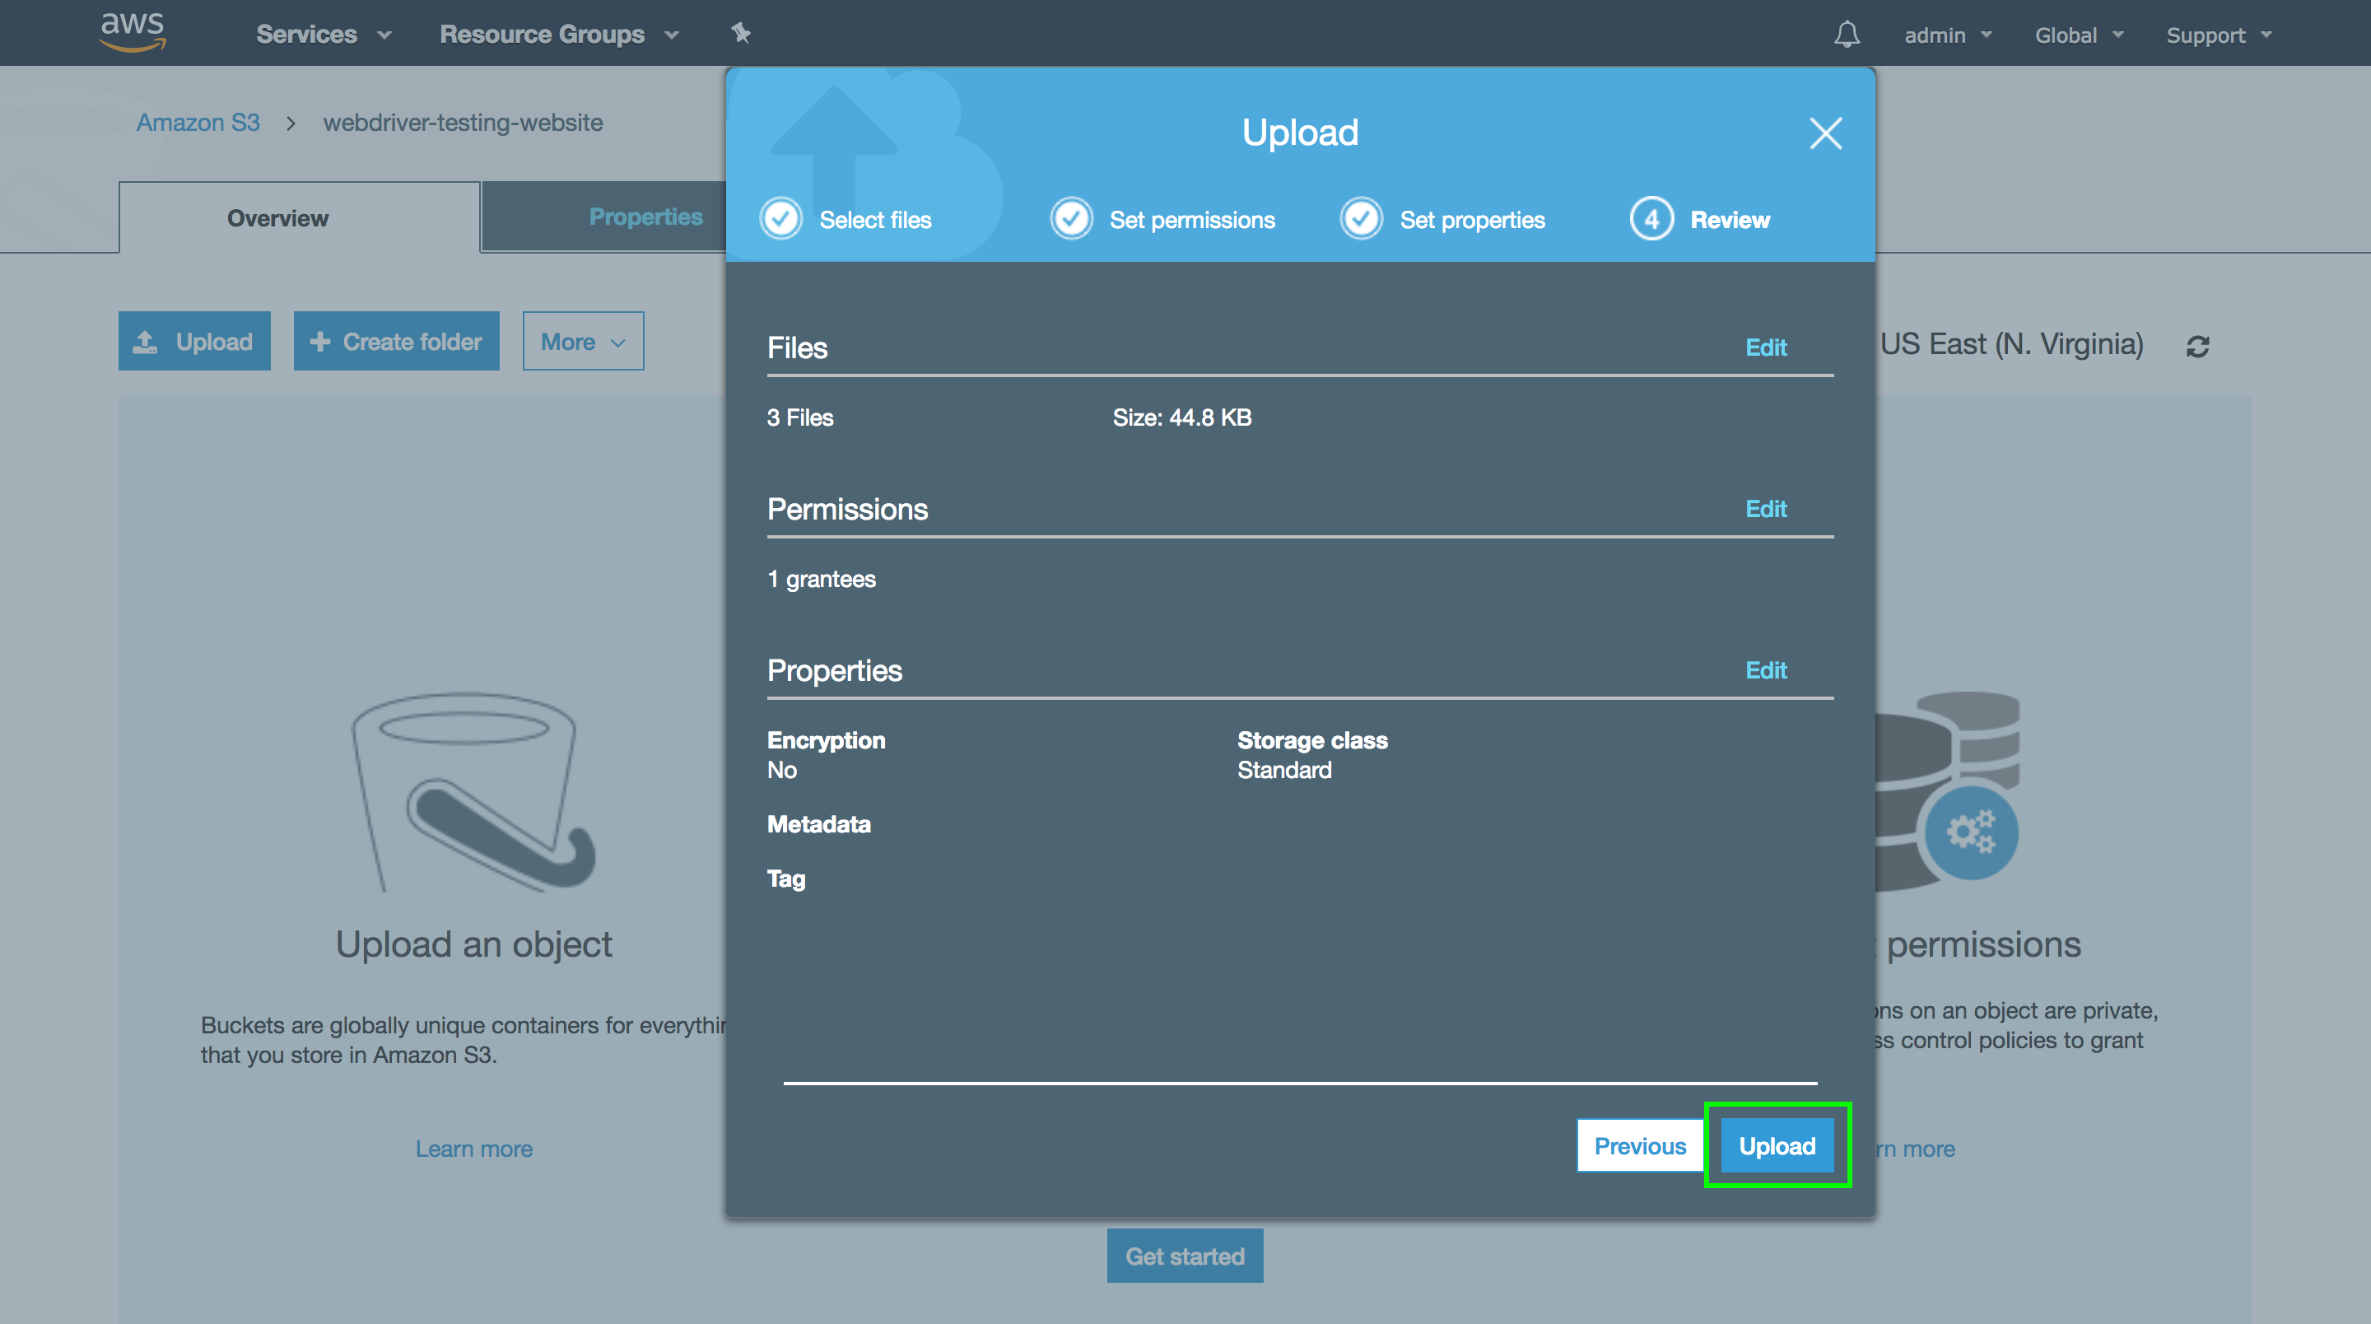Screen dimensions: 2371x1324
Task: Click the refresh icon beside region
Action: [2198, 346]
